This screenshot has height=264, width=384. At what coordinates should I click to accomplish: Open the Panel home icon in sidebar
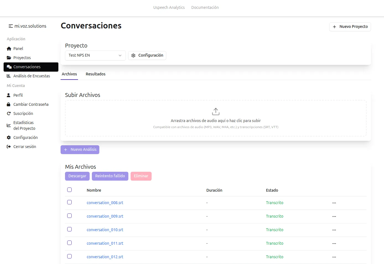[9, 49]
